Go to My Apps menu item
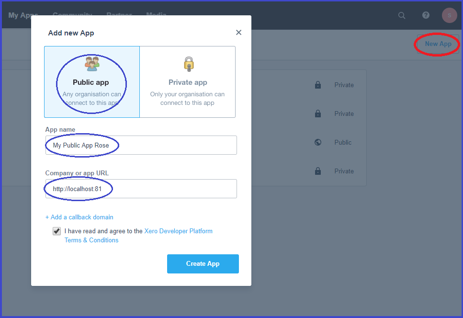The height and width of the screenshot is (318, 463). pos(23,15)
